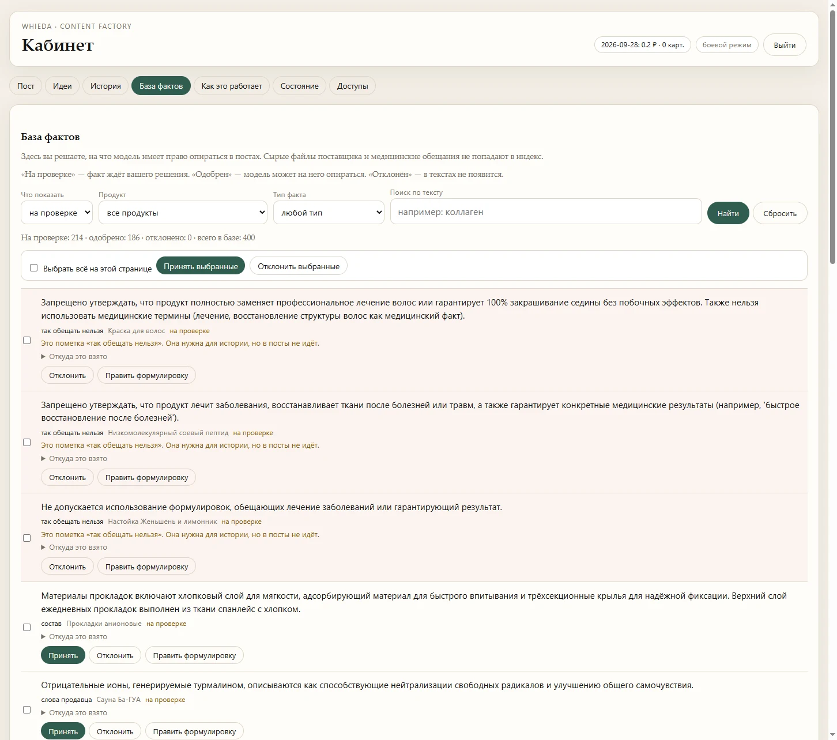Image resolution: width=837 pixels, height=740 pixels.
Task: Select checkbox for Сауна Ба-ГУА fact row
Action: pyautogui.click(x=27, y=709)
